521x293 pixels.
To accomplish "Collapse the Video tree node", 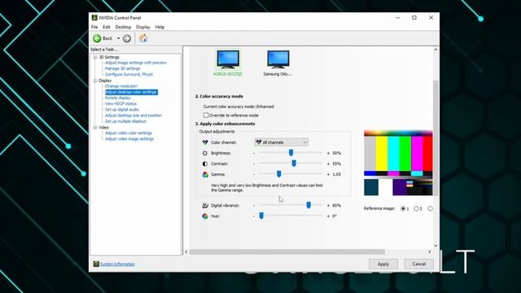I will pyautogui.click(x=95, y=128).
